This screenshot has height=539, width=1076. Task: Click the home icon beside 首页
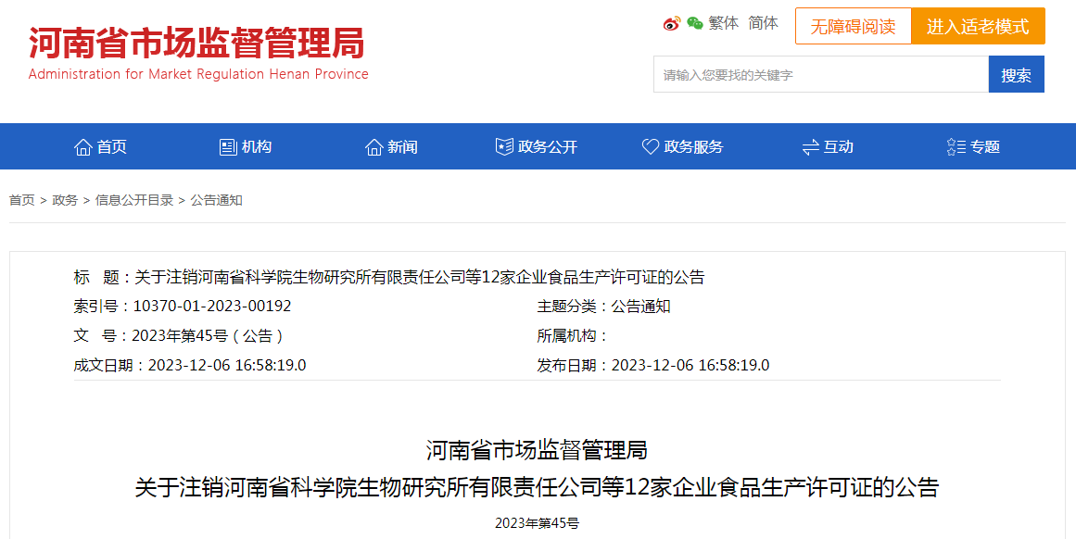point(83,146)
